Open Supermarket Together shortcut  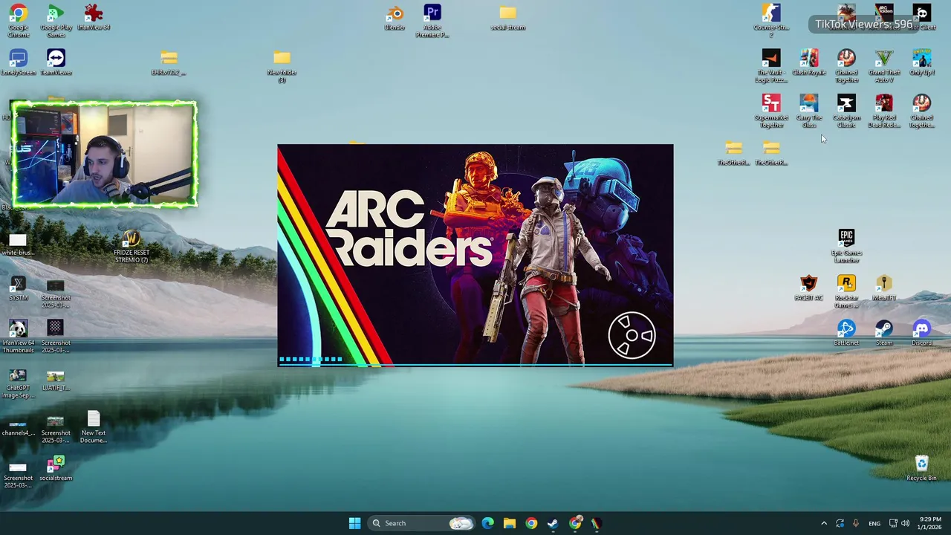pos(771,111)
